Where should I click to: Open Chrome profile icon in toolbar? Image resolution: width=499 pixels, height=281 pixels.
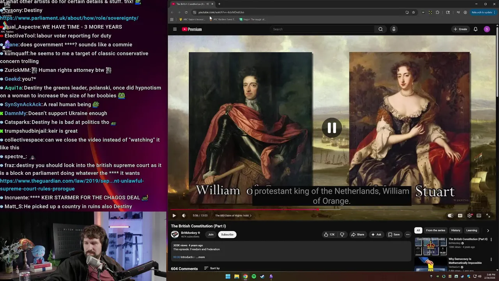click(x=465, y=12)
